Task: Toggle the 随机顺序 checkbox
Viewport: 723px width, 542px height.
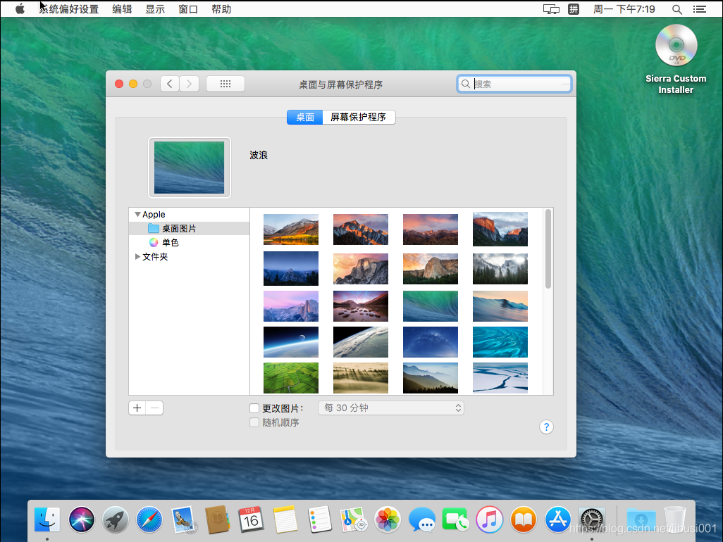Action: coord(254,422)
